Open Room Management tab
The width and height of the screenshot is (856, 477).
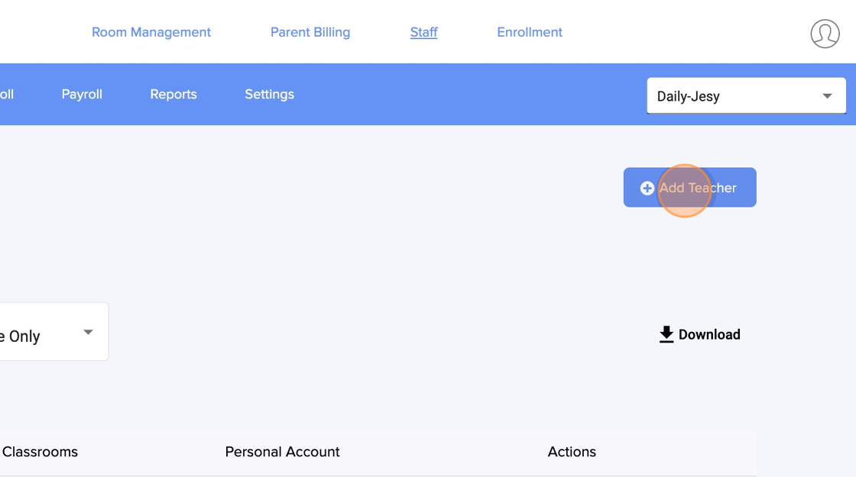click(x=151, y=32)
